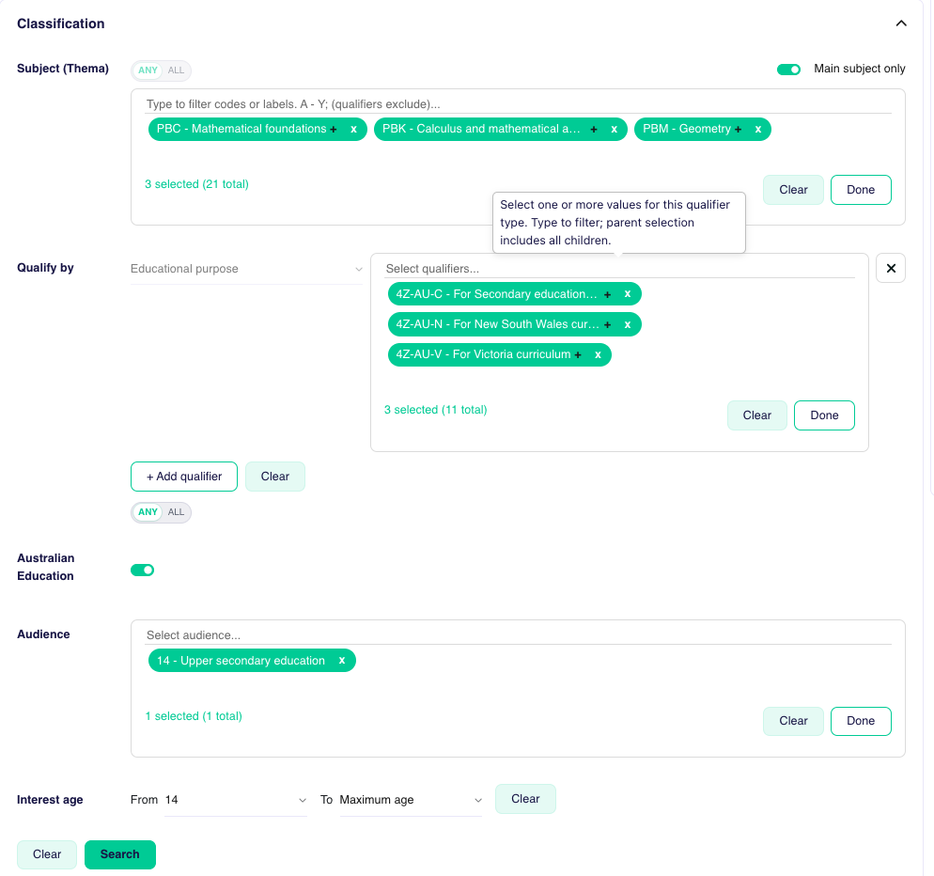Remove 4Z-AU-N New South Wales chip

coord(628,325)
